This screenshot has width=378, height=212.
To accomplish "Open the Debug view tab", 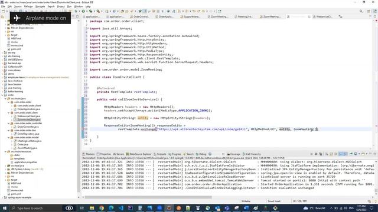I will (x=201, y=154).
